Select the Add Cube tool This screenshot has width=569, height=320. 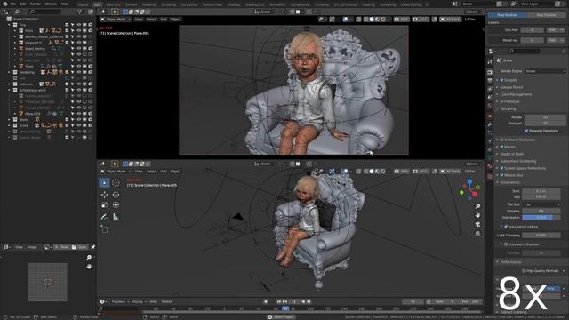[105, 229]
